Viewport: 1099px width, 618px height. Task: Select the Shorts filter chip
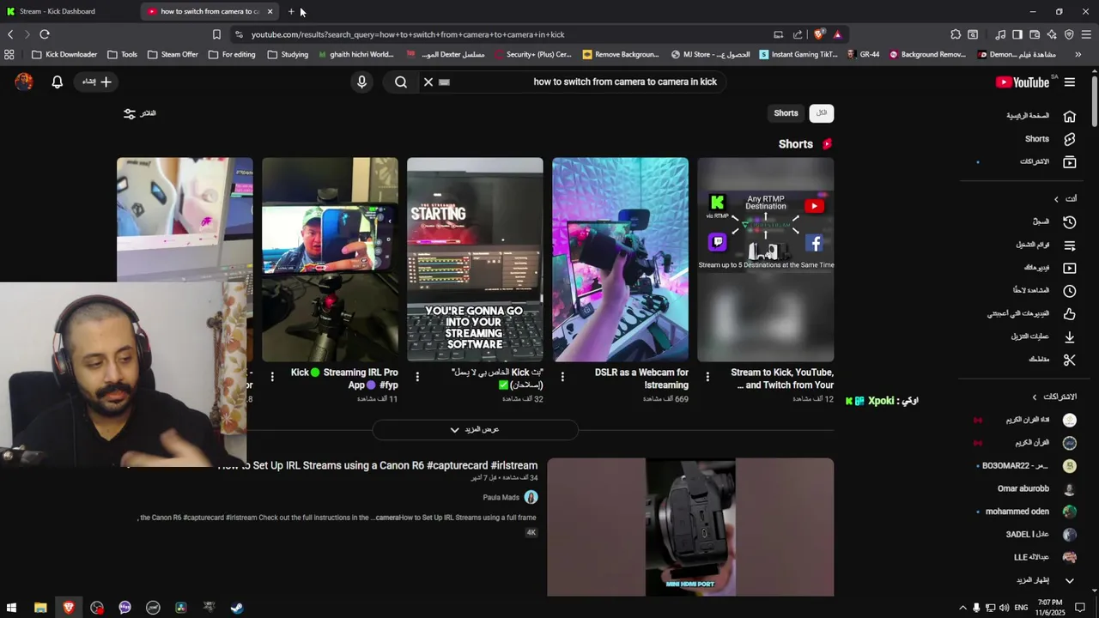[x=786, y=113]
